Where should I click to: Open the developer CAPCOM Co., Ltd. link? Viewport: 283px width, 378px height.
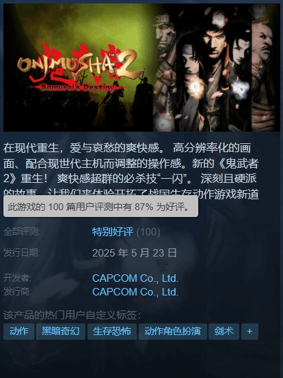[135, 278]
